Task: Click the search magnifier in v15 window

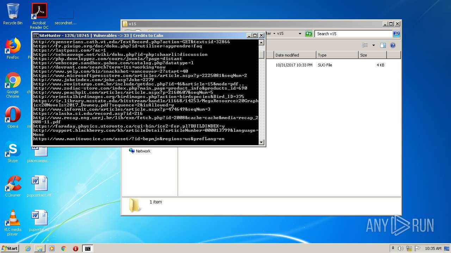Action: (396, 34)
